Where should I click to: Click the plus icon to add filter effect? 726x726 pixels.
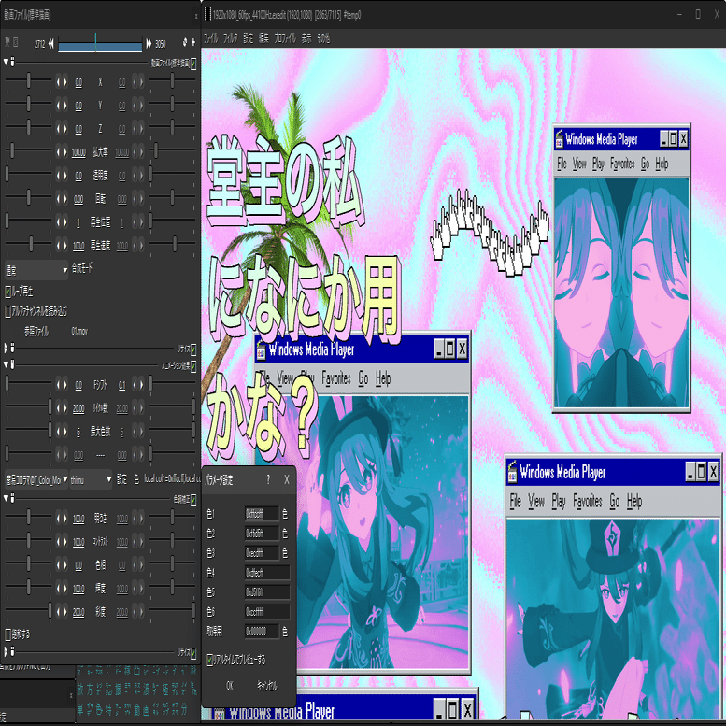(x=193, y=42)
